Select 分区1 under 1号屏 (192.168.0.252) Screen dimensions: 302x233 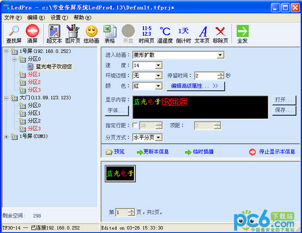34,74
